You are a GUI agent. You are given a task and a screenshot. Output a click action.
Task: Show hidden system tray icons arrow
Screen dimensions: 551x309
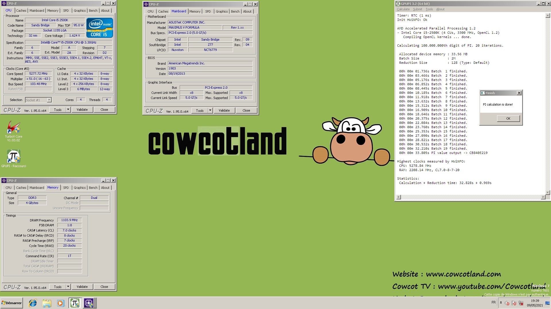(x=501, y=303)
